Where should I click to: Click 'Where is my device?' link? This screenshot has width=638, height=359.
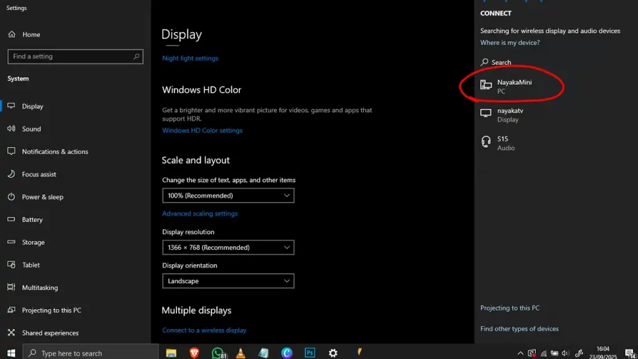pyautogui.click(x=510, y=43)
